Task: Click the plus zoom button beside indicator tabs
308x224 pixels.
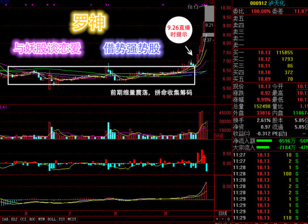Action: coord(217,219)
